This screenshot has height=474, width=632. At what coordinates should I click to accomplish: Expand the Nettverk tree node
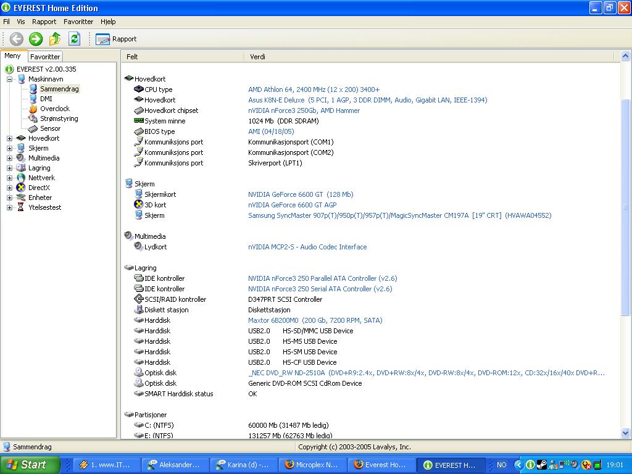(9, 178)
